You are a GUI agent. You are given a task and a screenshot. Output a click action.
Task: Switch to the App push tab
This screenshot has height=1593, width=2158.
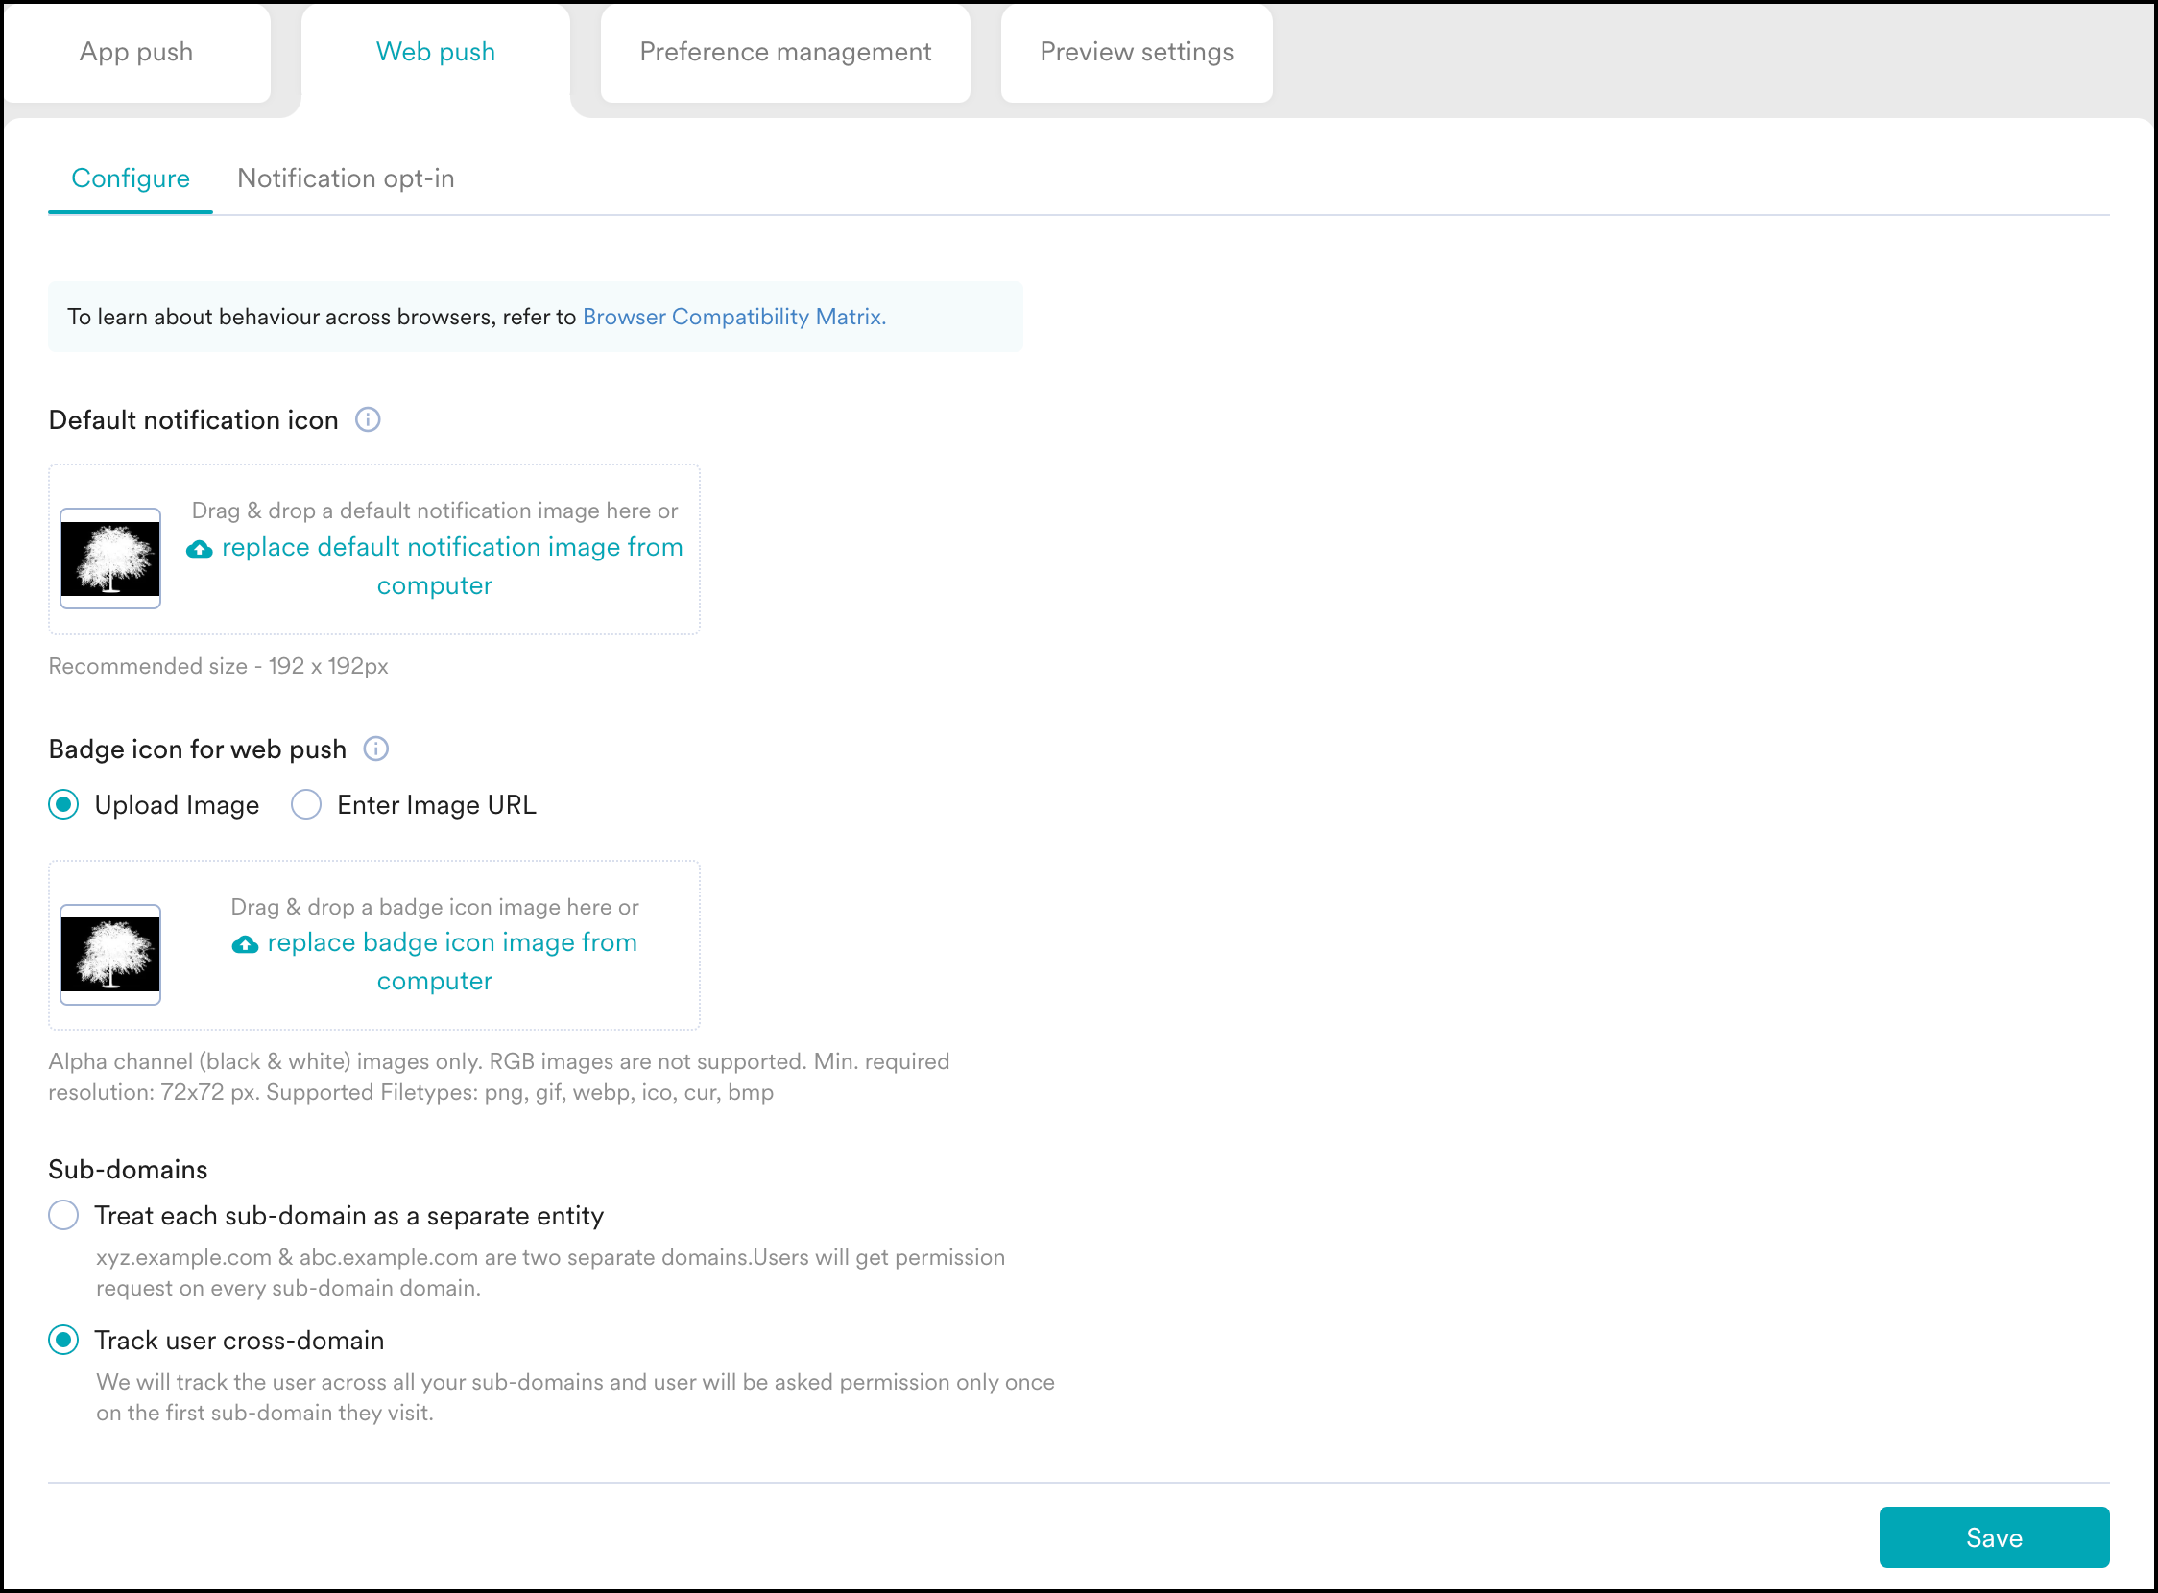point(136,52)
